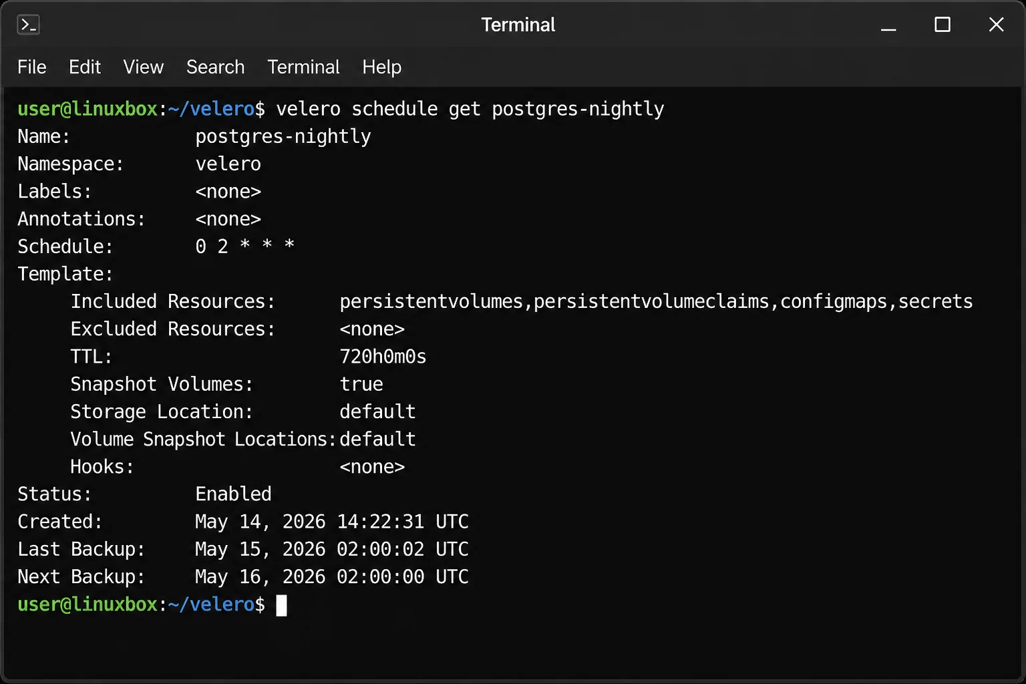
Task: Click the Labels value '<none>'
Action: (x=228, y=192)
